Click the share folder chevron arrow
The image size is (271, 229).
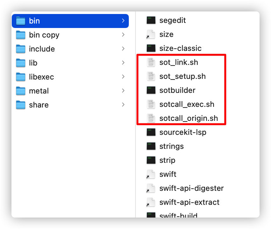tap(123, 105)
